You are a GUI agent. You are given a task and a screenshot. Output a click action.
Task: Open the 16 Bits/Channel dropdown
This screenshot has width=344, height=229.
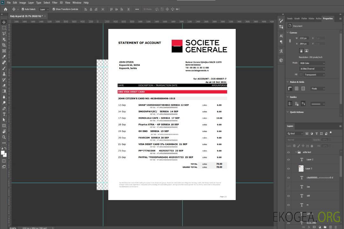pyautogui.click(x=312, y=69)
